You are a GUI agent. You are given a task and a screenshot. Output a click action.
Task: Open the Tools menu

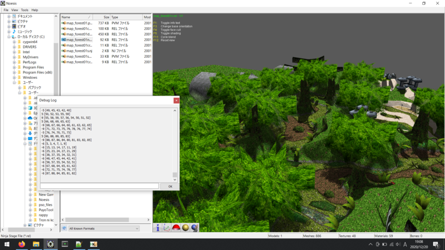(24, 10)
